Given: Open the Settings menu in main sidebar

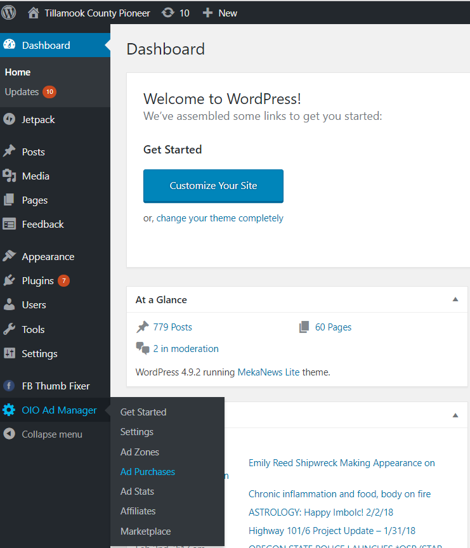Looking at the screenshot, I should coord(39,354).
